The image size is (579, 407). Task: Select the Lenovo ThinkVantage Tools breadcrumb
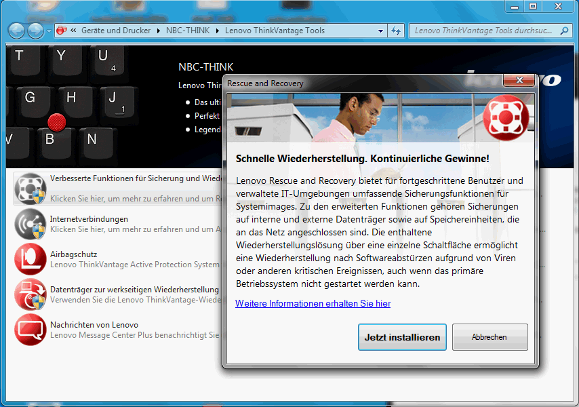(275, 31)
